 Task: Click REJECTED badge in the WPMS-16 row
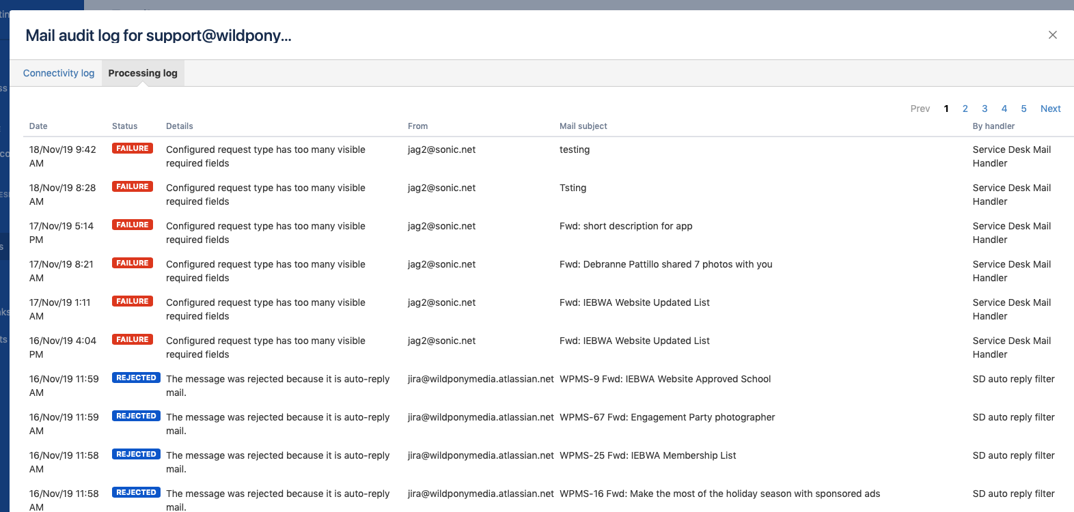136,492
